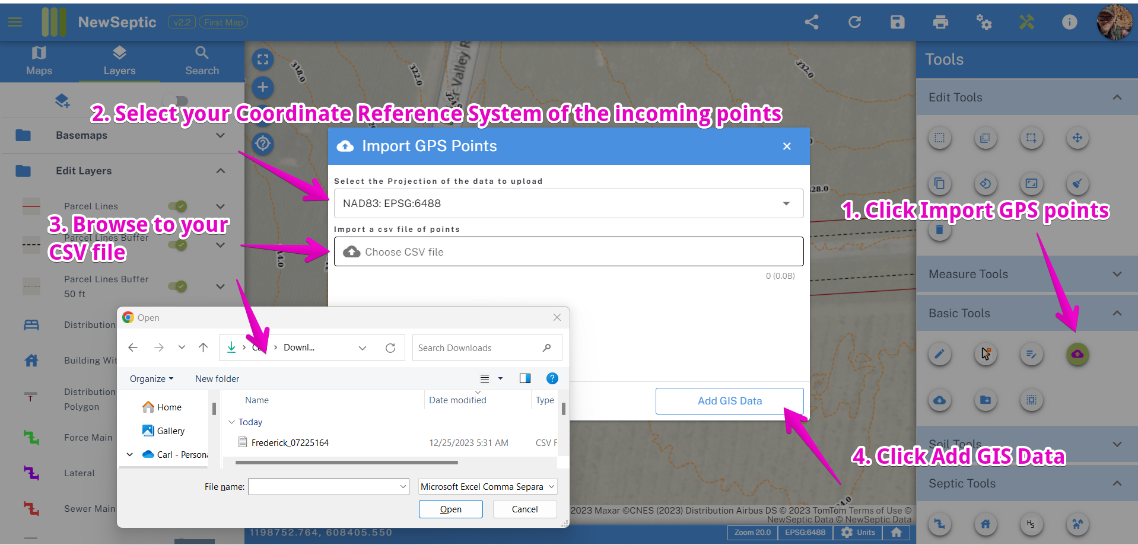The width and height of the screenshot is (1138, 545).
Task: Click Open button in file dialog
Action: pos(451,509)
